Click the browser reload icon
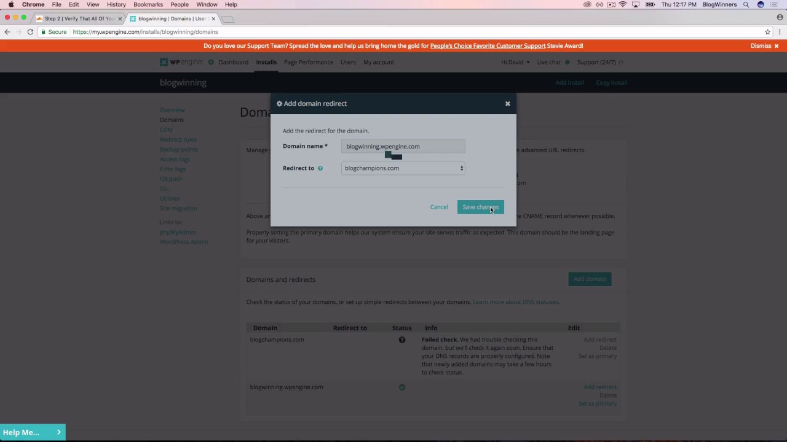The width and height of the screenshot is (787, 442). coord(30,32)
